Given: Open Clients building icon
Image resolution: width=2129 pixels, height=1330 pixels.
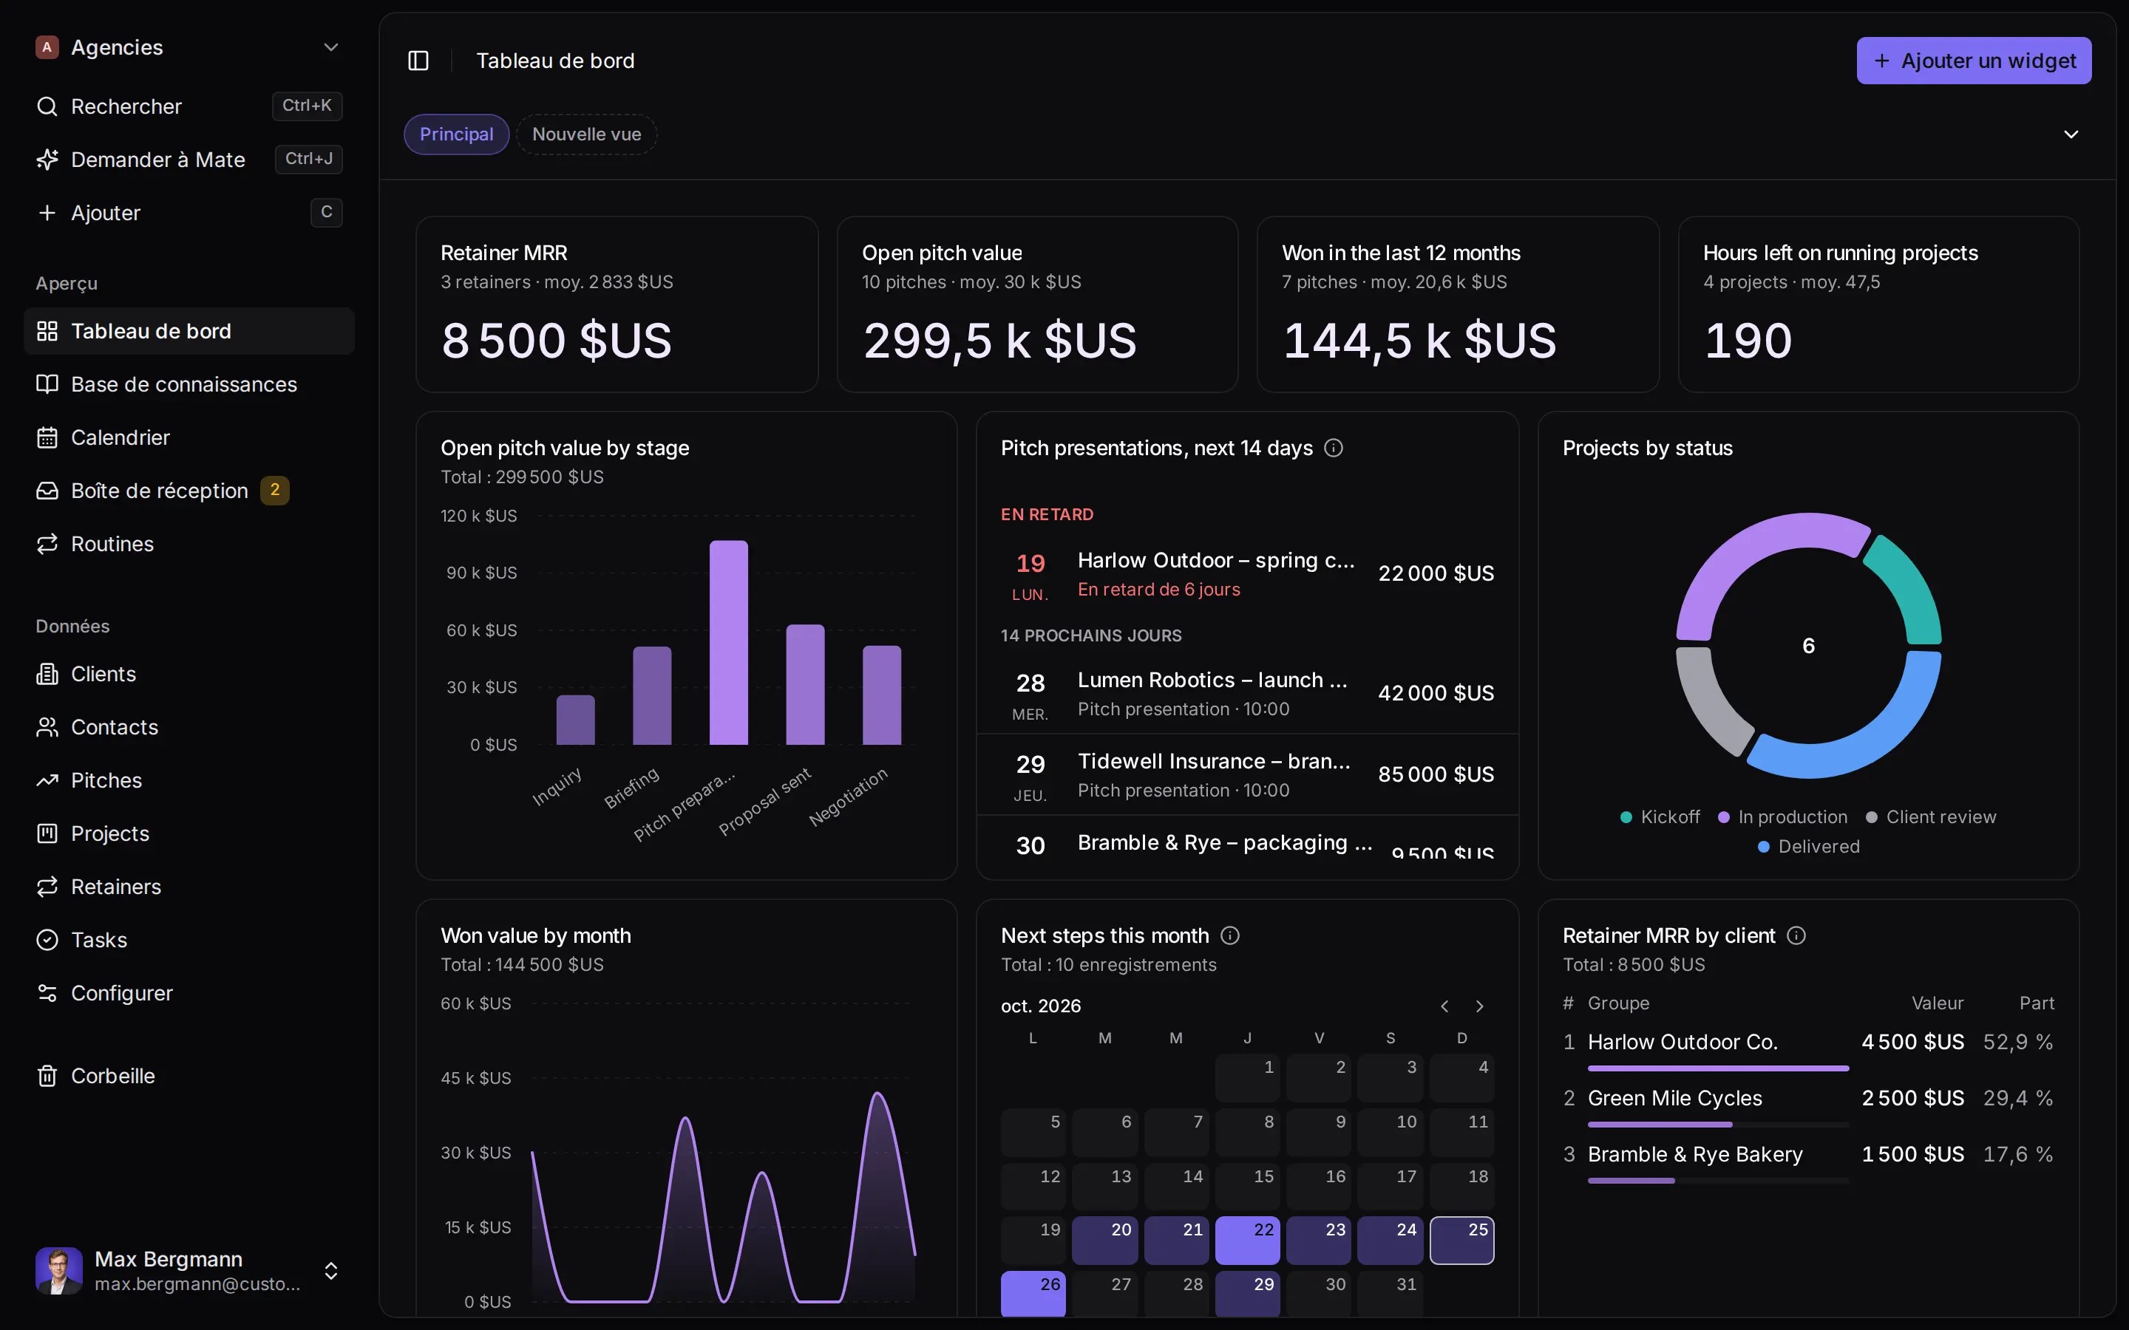Looking at the screenshot, I should pyautogui.click(x=47, y=674).
